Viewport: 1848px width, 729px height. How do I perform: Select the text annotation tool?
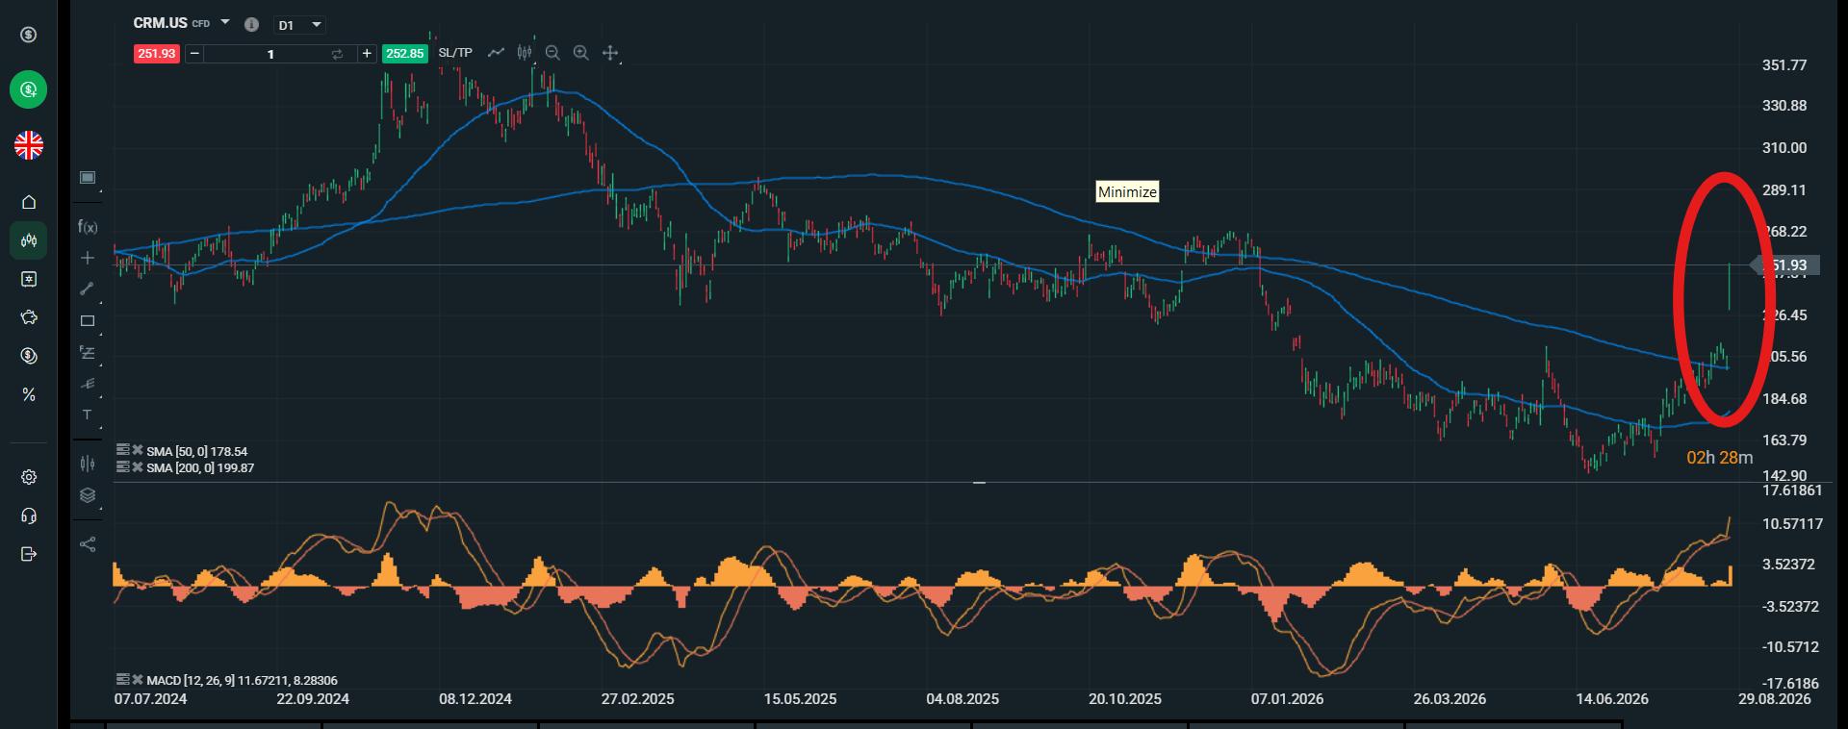pos(88,415)
